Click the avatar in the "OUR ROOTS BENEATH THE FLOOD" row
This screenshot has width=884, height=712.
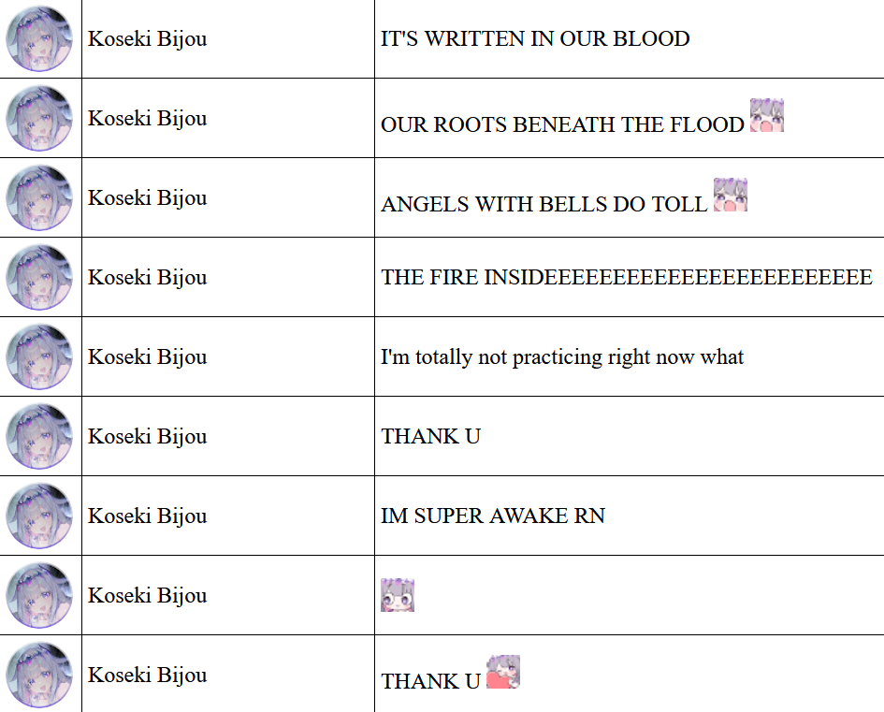pos(39,119)
